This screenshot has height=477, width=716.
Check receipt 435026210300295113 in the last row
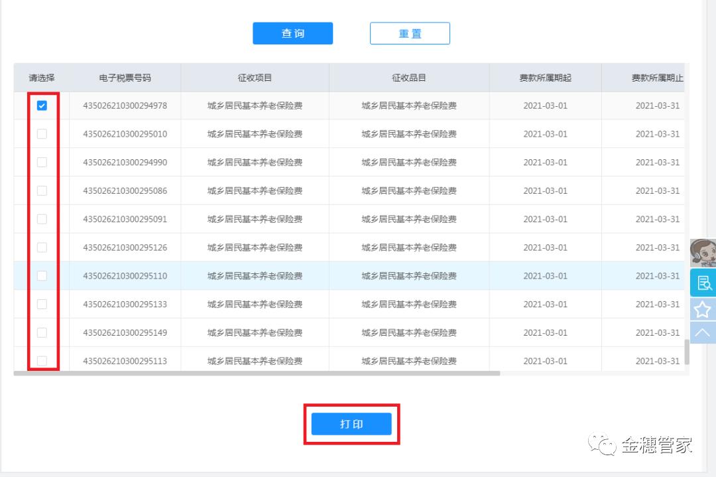(x=42, y=360)
